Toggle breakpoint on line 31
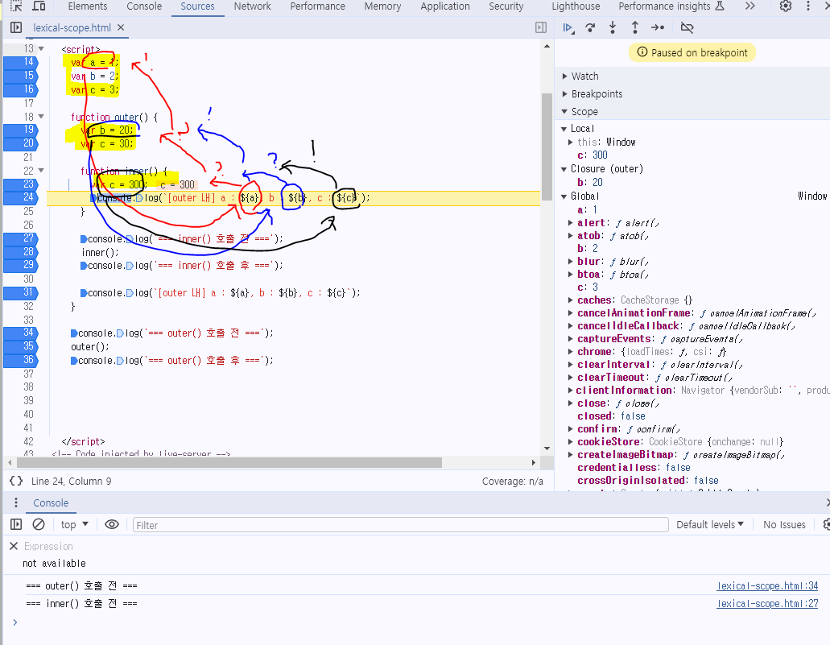This screenshot has width=830, height=645. (x=21, y=292)
